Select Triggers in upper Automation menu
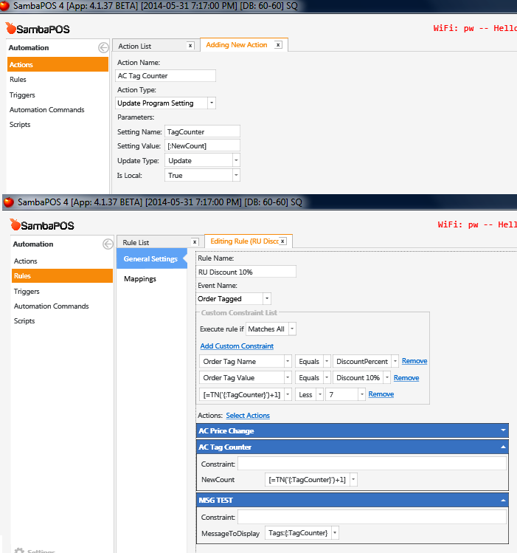Image resolution: width=517 pixels, height=553 pixels. tap(22, 95)
